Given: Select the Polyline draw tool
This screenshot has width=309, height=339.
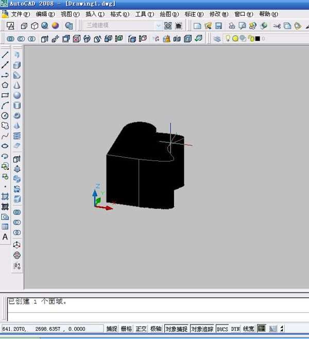Looking at the screenshot, I should coord(5,75).
